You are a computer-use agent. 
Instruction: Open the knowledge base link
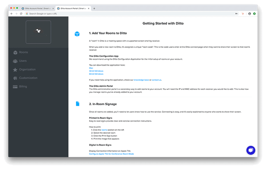point(141,80)
